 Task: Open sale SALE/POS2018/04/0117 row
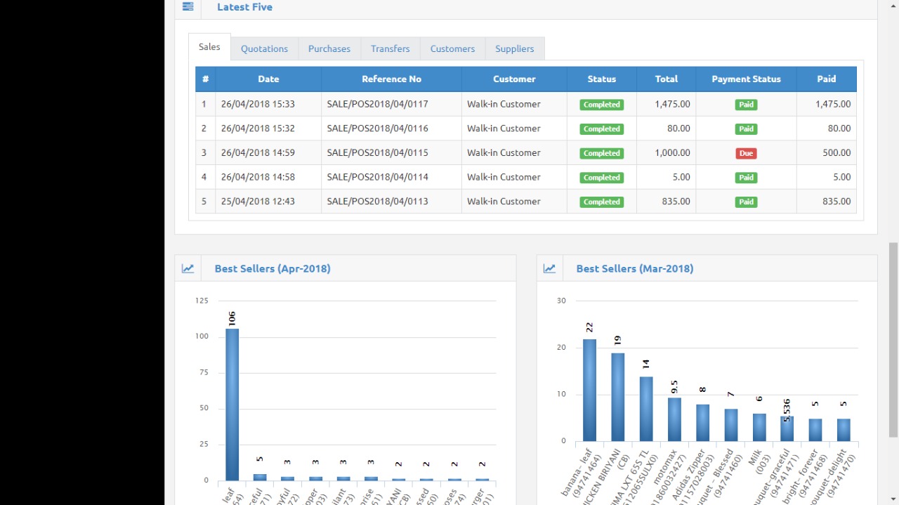377,104
